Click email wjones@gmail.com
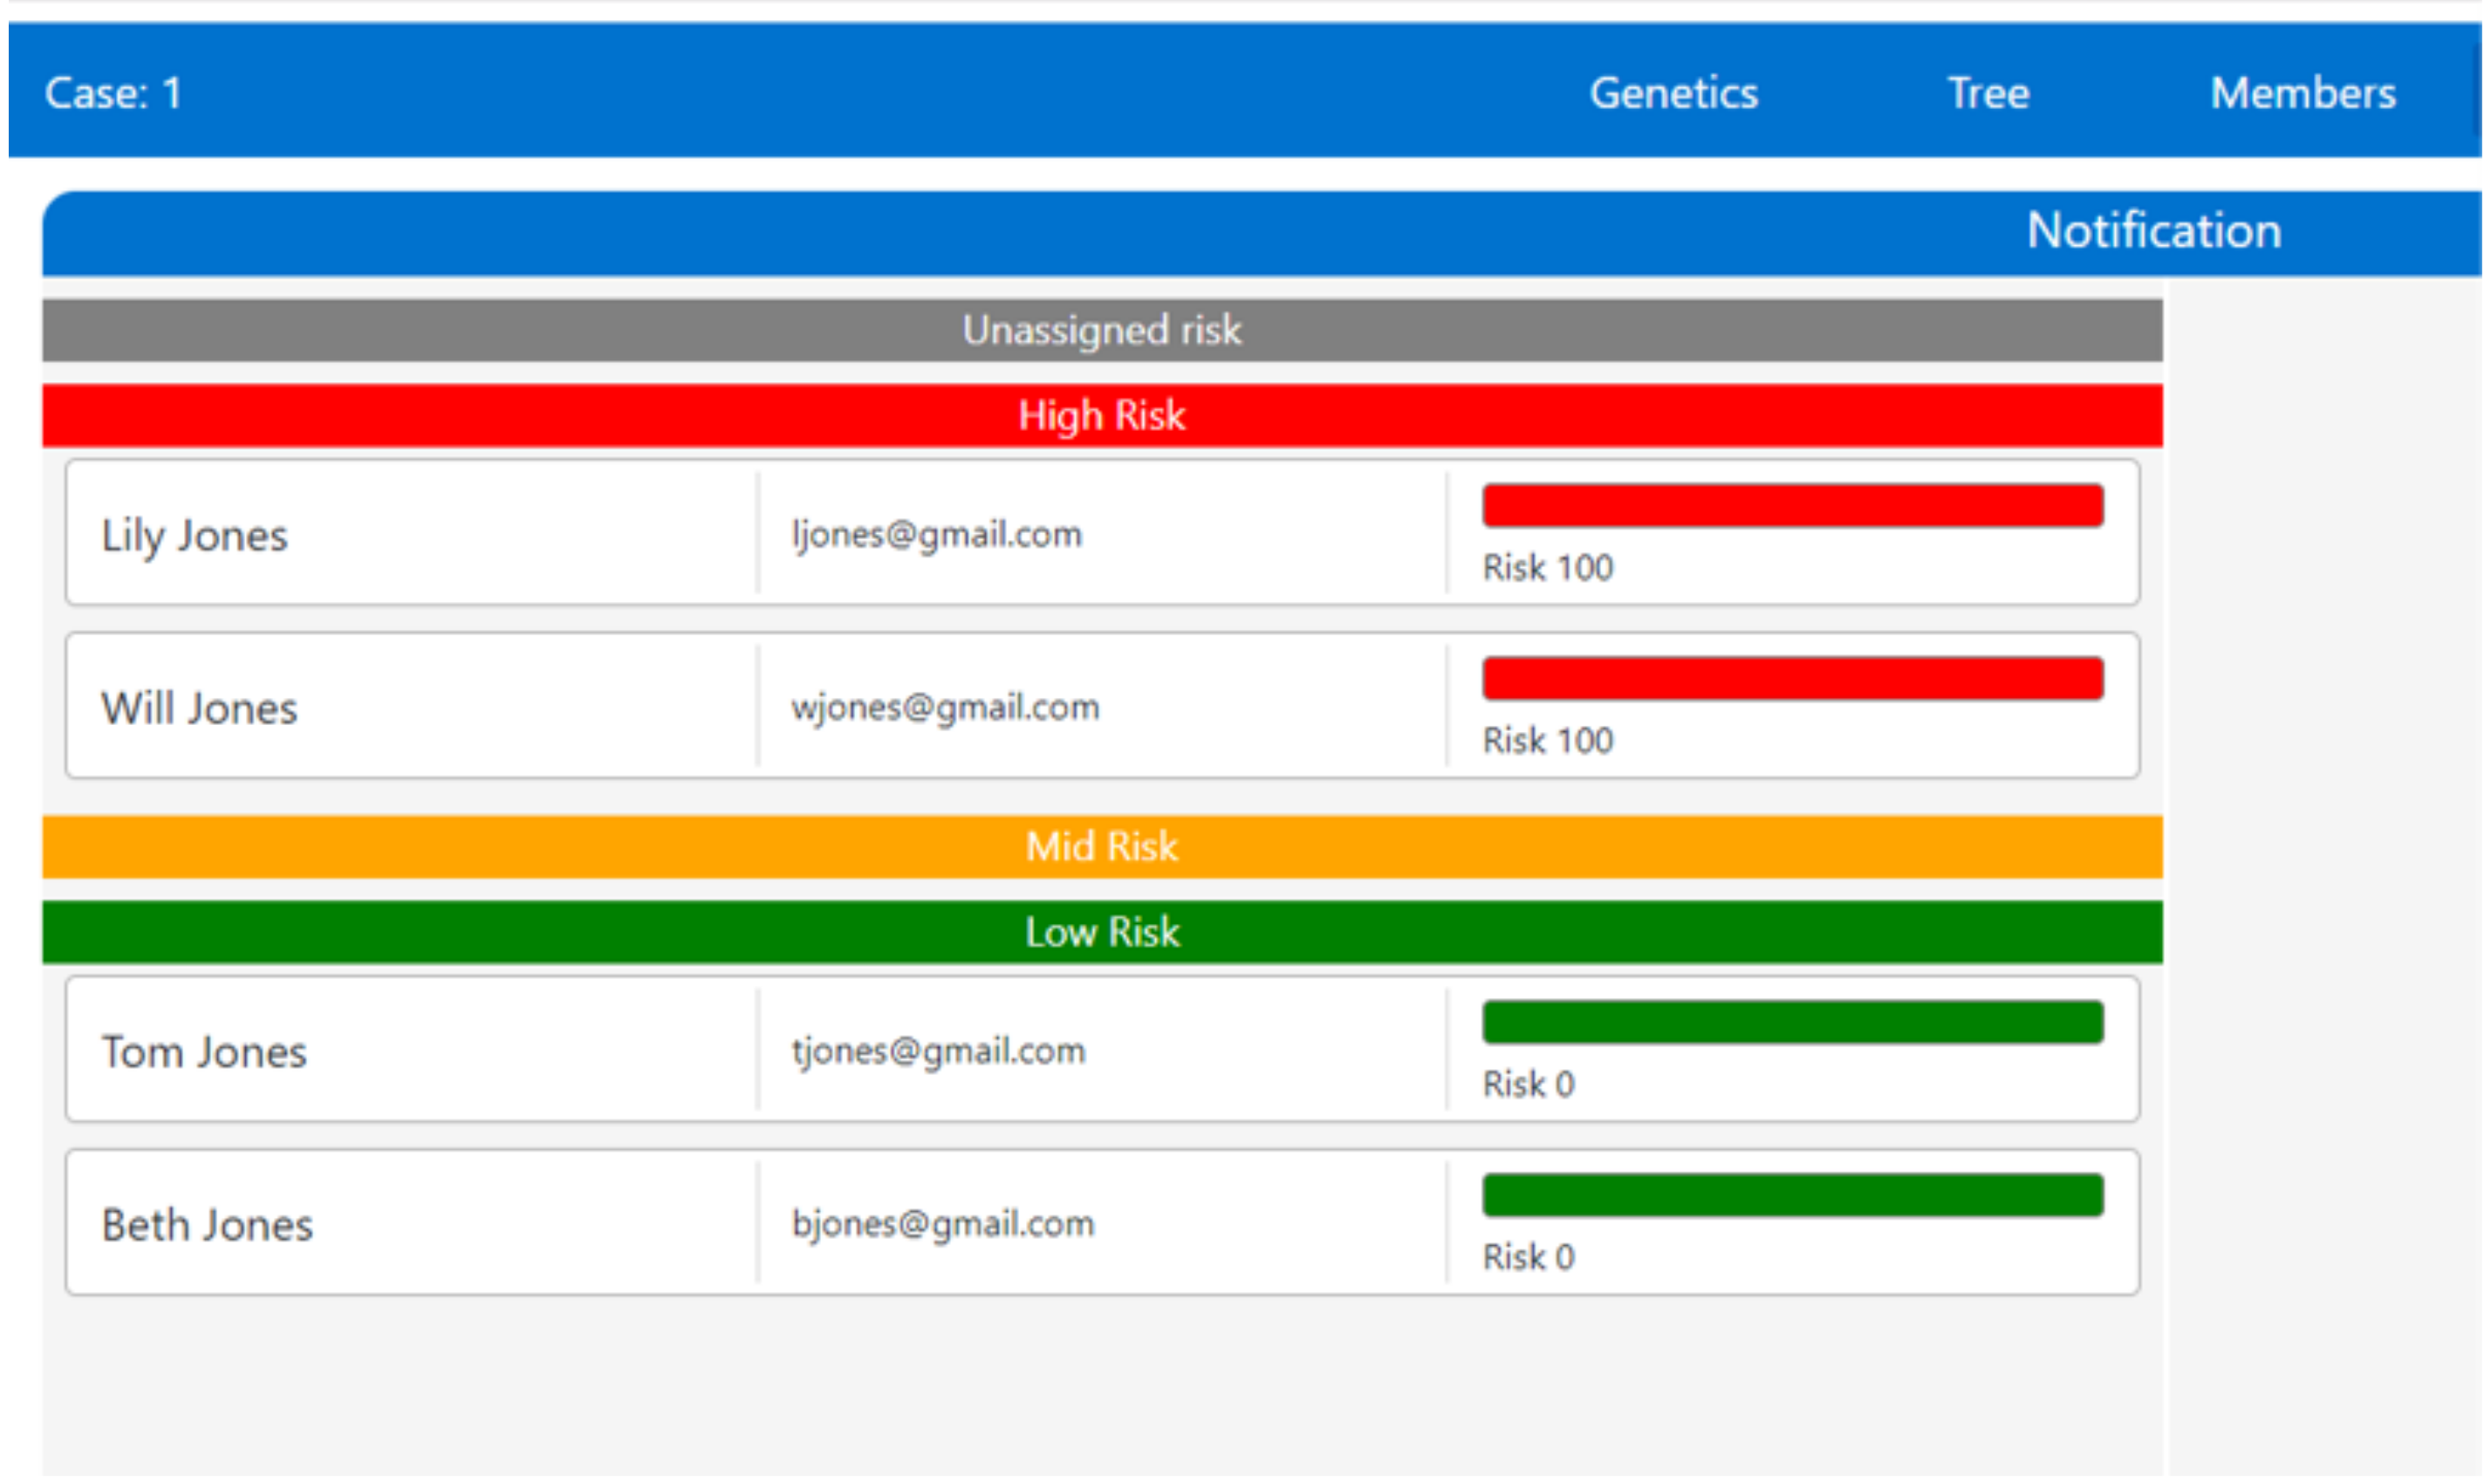This screenshot has height=1484, width=2491. tap(945, 707)
